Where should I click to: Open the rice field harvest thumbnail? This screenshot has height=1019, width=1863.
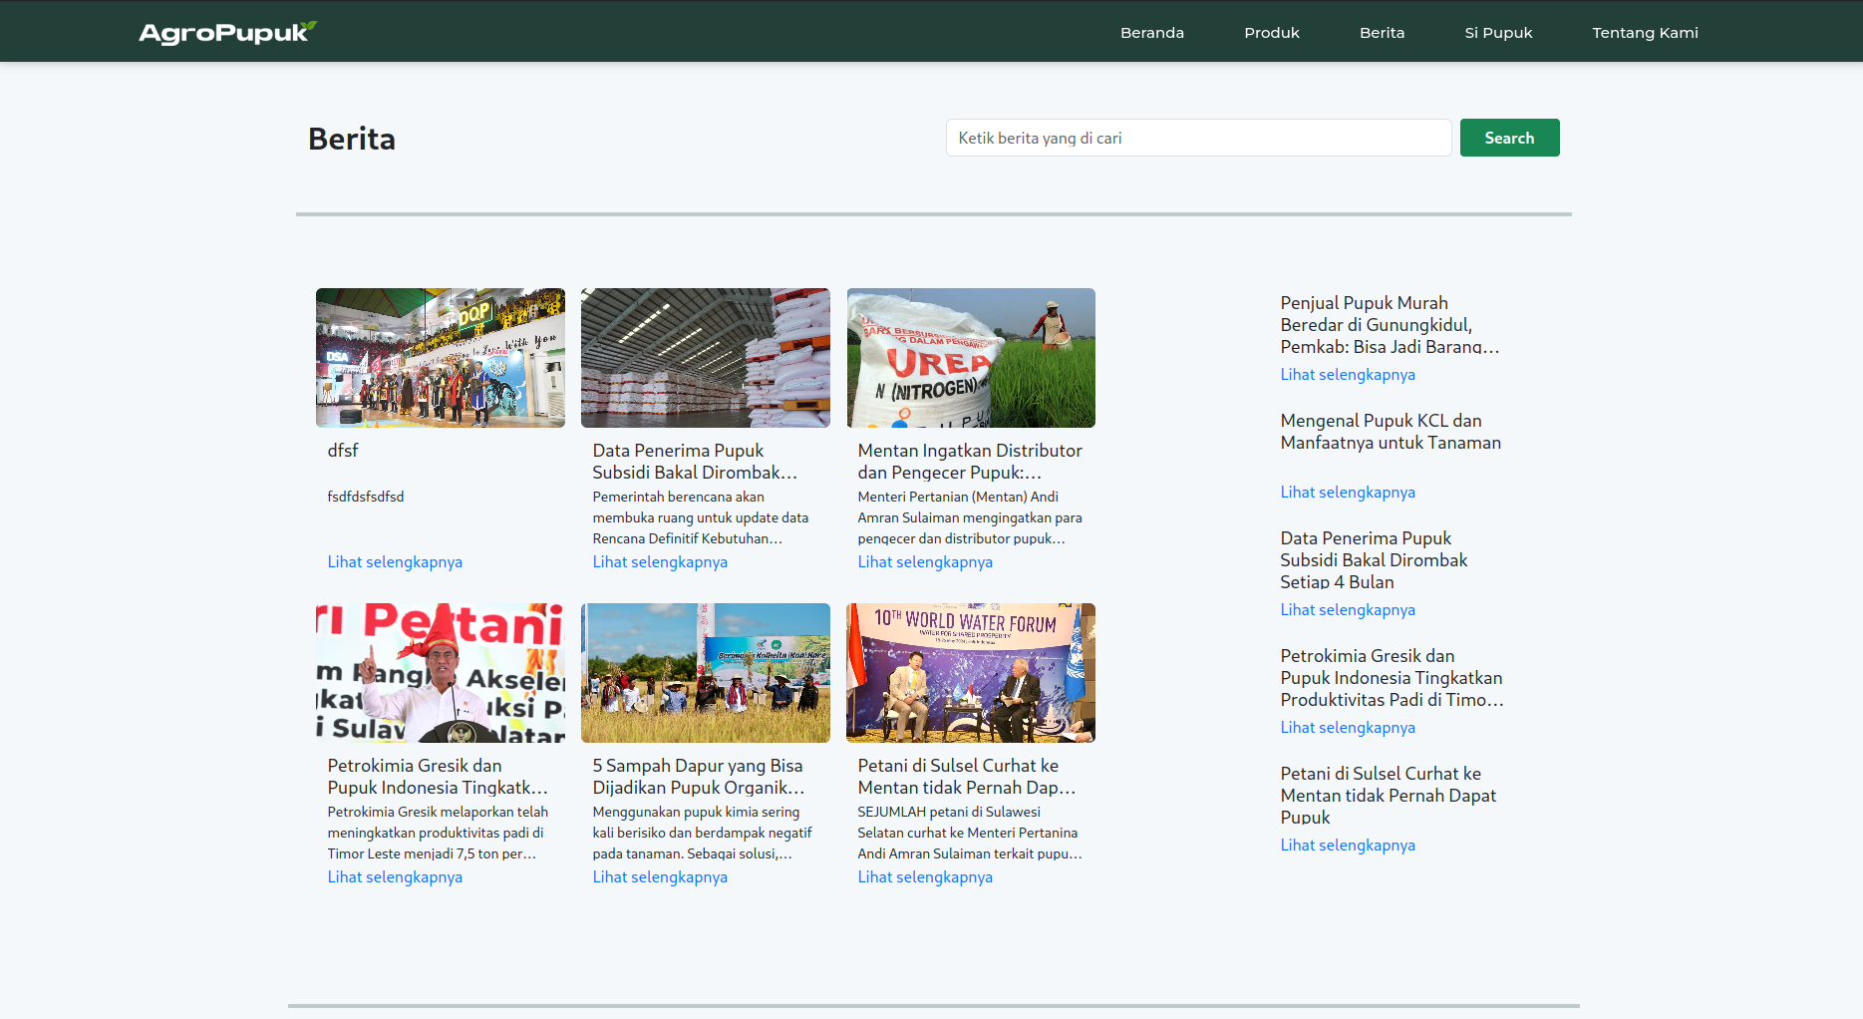[x=706, y=673]
